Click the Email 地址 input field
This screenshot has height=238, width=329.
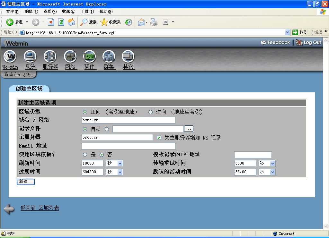(128, 146)
